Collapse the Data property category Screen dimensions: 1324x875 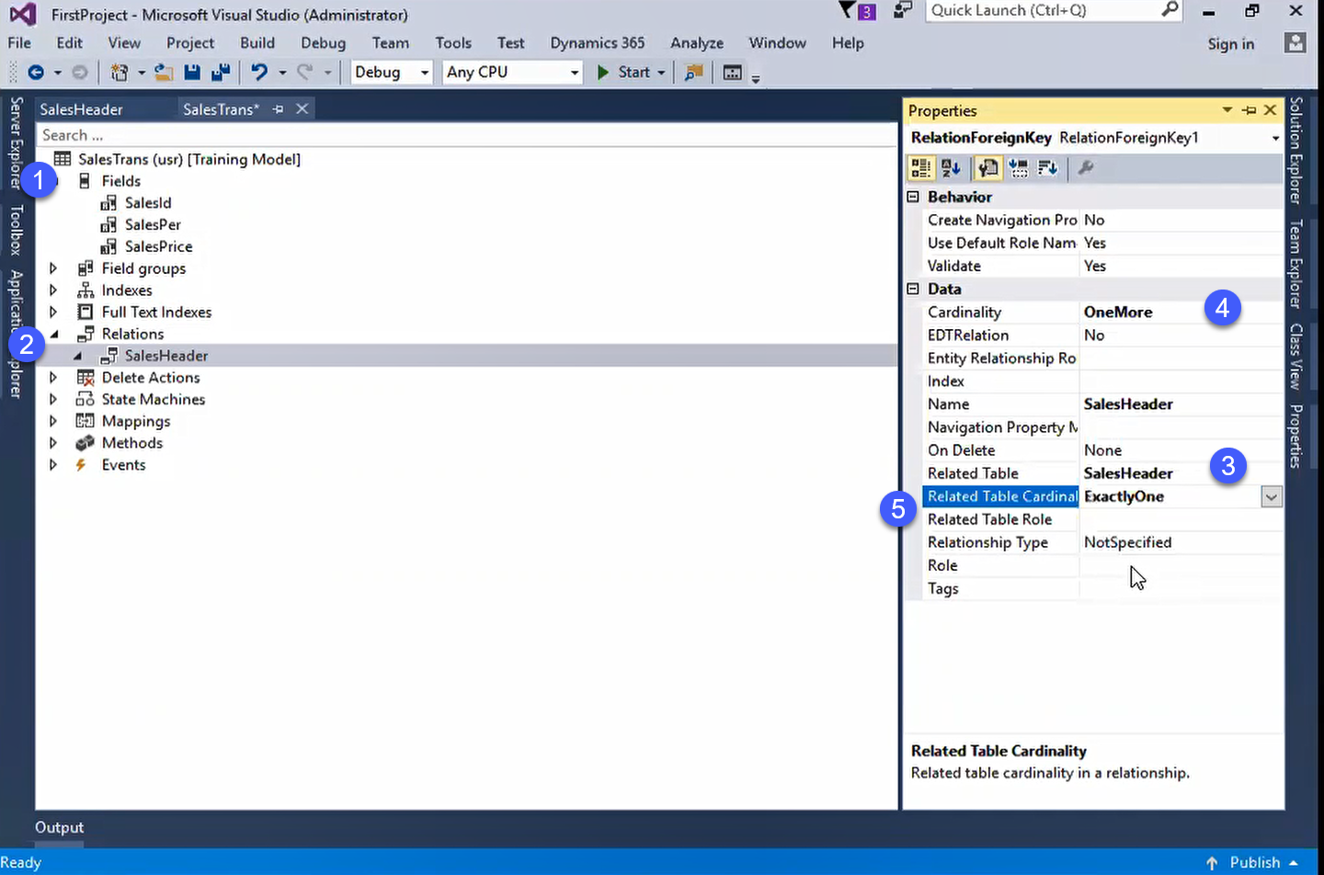coord(913,289)
